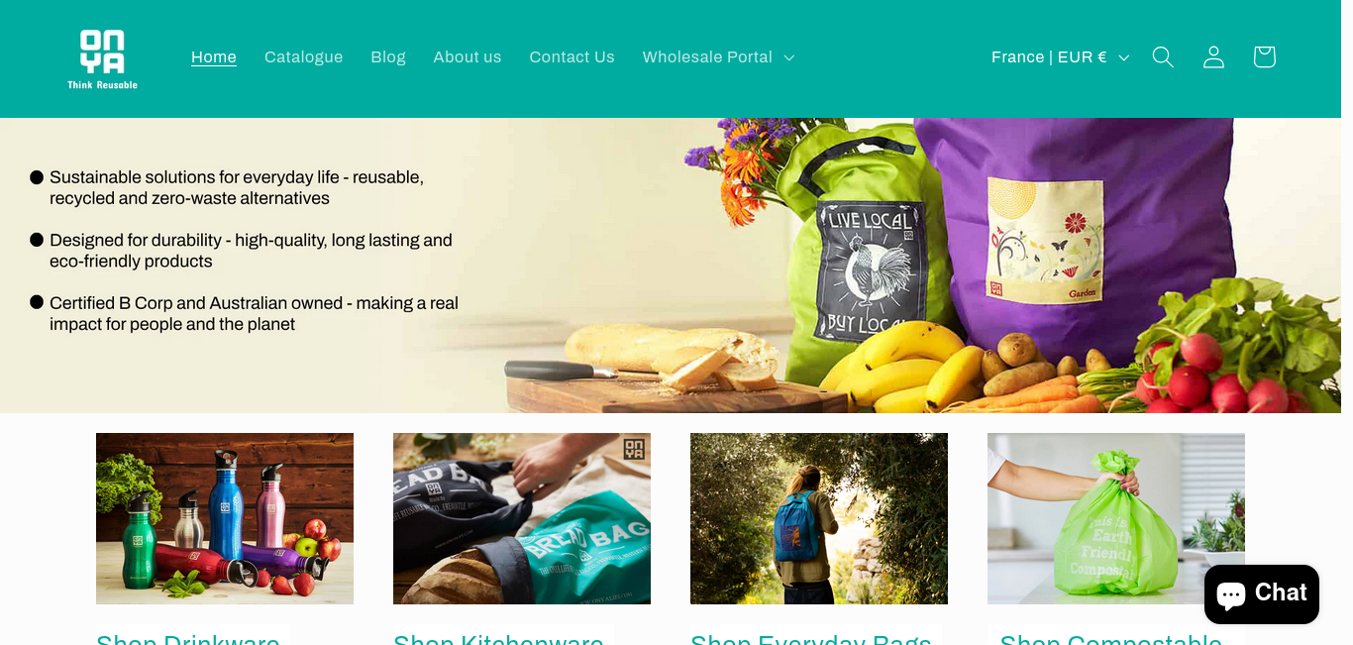Click the ONYA Think Reusable logo
1353x645 pixels.
click(103, 58)
